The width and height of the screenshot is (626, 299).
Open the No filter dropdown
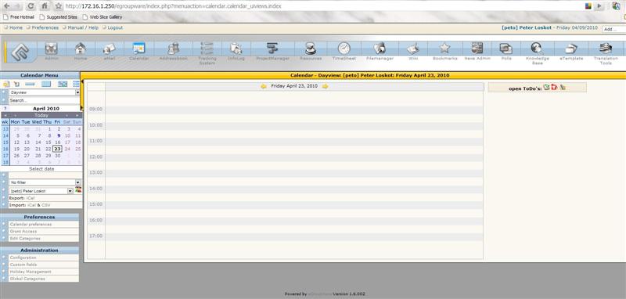coord(45,182)
